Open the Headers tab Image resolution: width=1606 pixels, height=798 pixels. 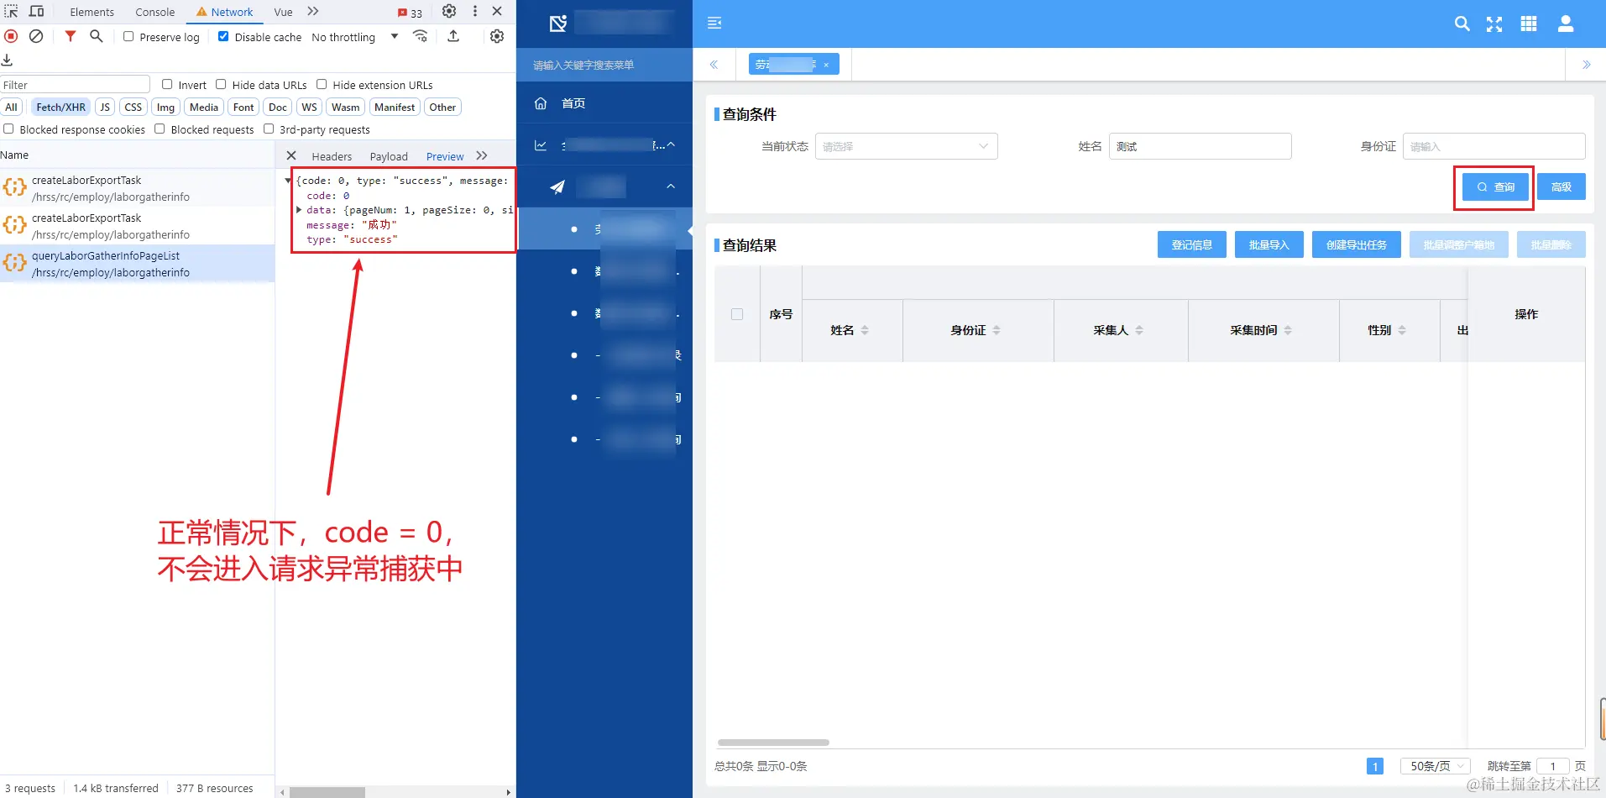(332, 156)
